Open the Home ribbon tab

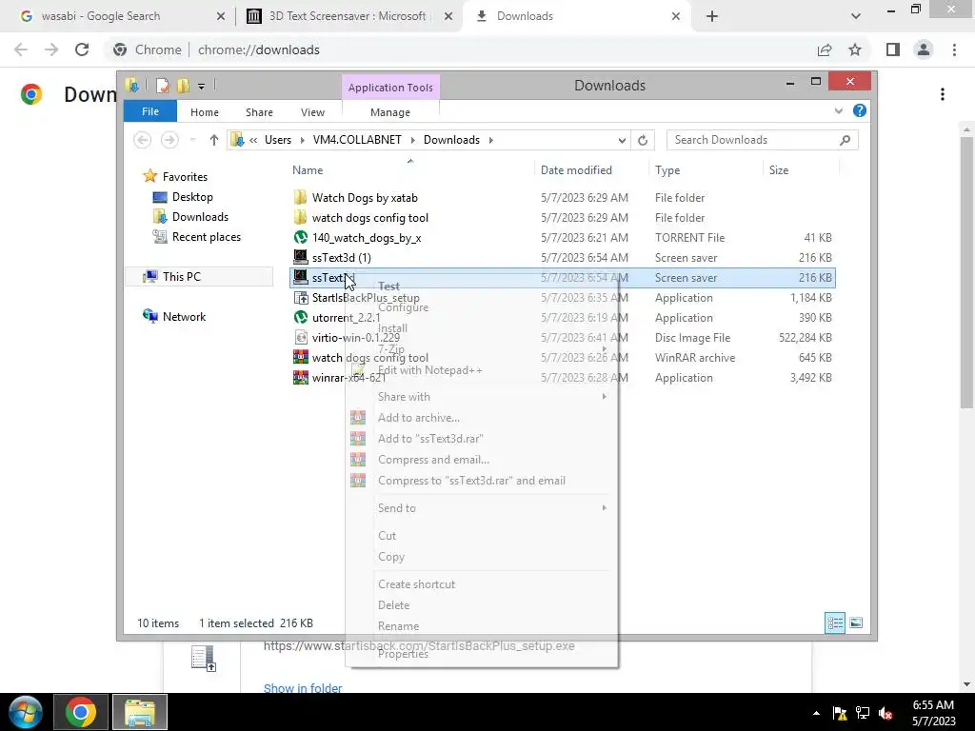pos(205,112)
